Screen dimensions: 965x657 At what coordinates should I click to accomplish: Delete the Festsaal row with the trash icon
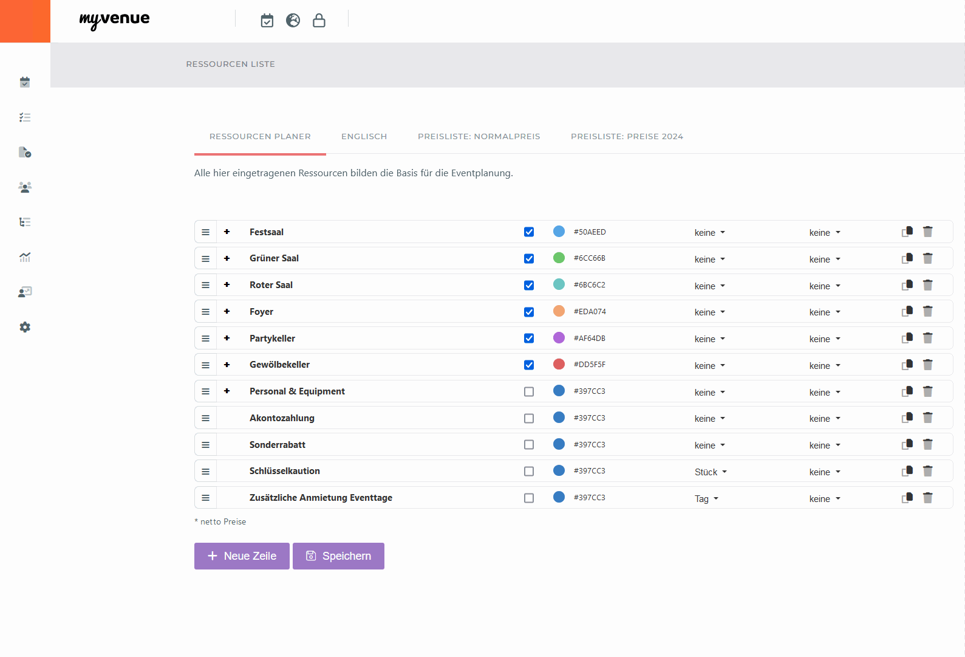tap(927, 232)
